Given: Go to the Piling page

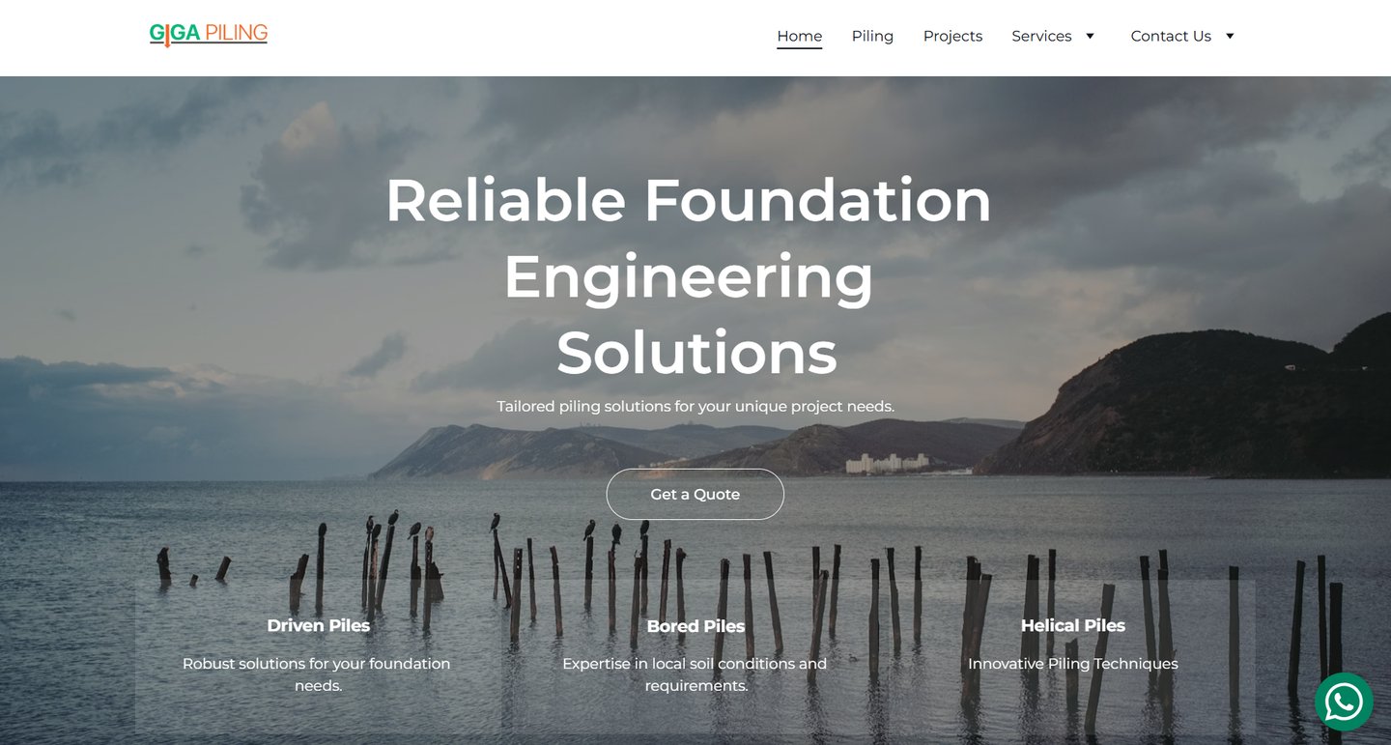Looking at the screenshot, I should click(872, 36).
